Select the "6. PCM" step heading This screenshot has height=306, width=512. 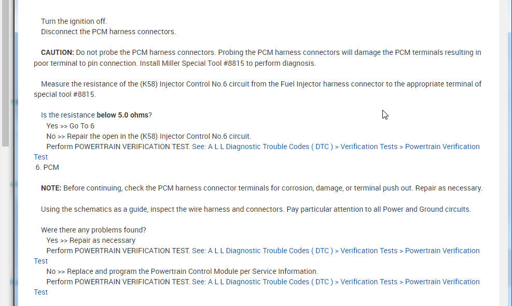47,167
